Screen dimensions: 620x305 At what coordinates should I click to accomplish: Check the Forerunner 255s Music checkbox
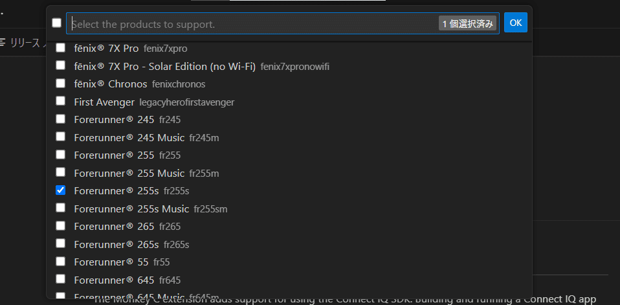point(60,208)
